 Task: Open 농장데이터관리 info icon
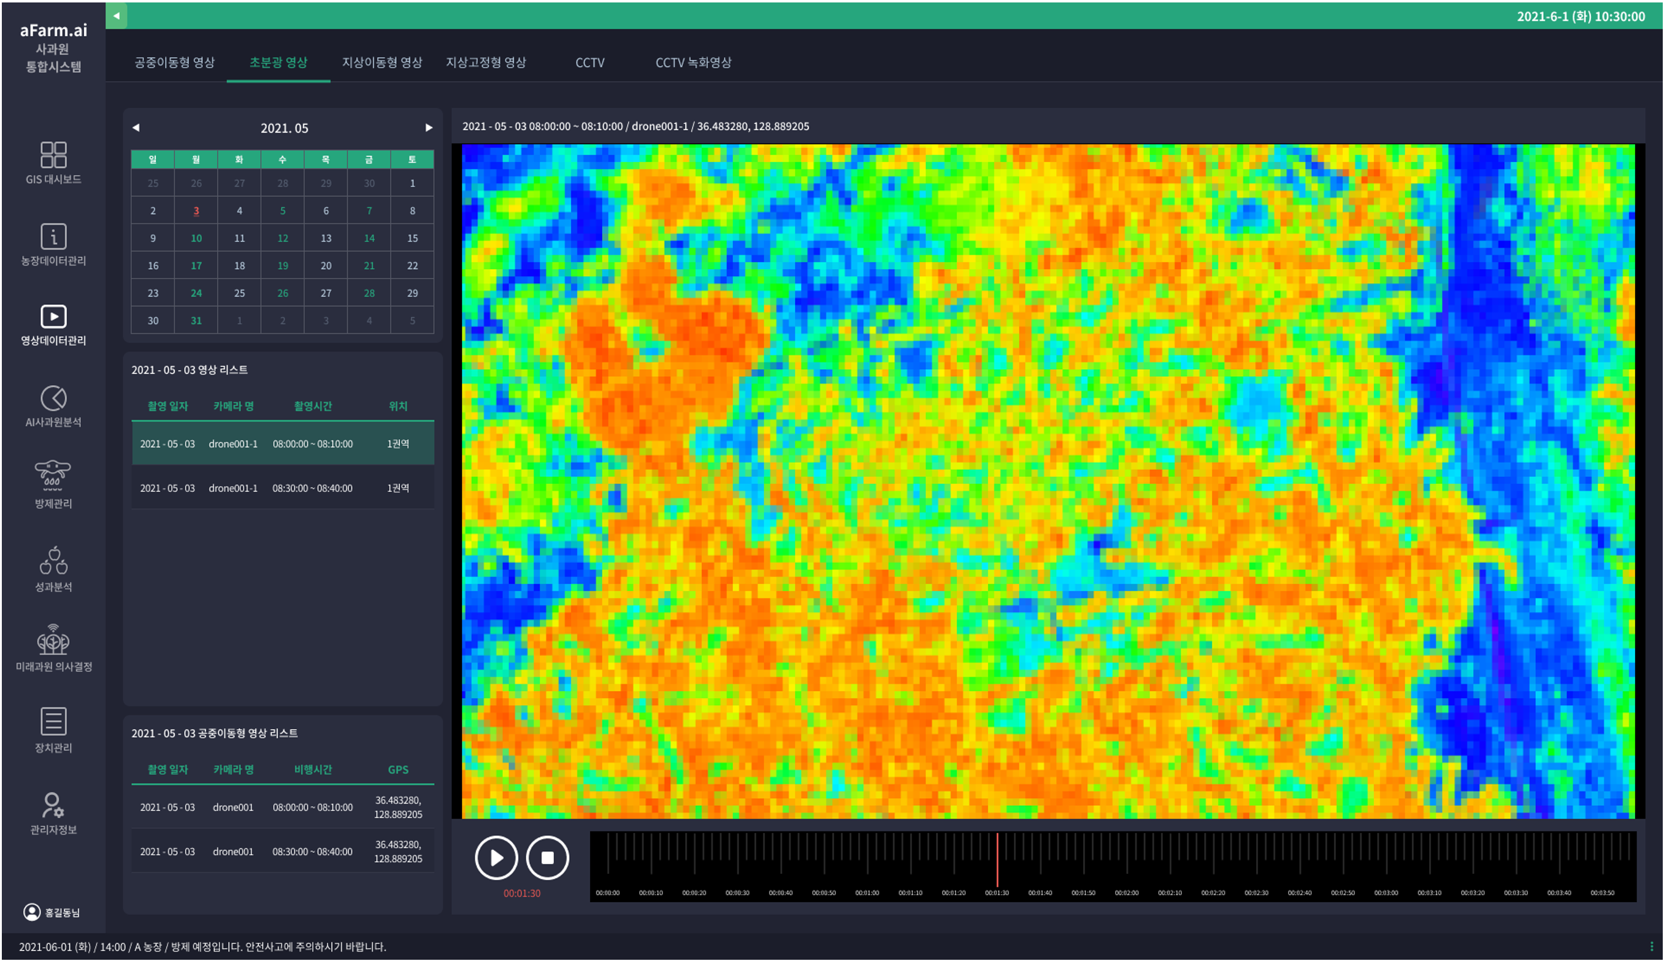[53, 236]
